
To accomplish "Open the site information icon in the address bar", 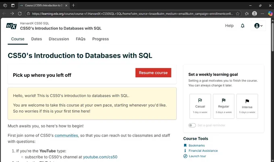I will coord(28,14).
